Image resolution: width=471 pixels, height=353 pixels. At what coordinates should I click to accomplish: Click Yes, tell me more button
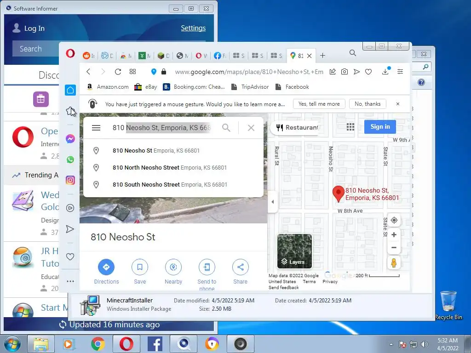(319, 104)
